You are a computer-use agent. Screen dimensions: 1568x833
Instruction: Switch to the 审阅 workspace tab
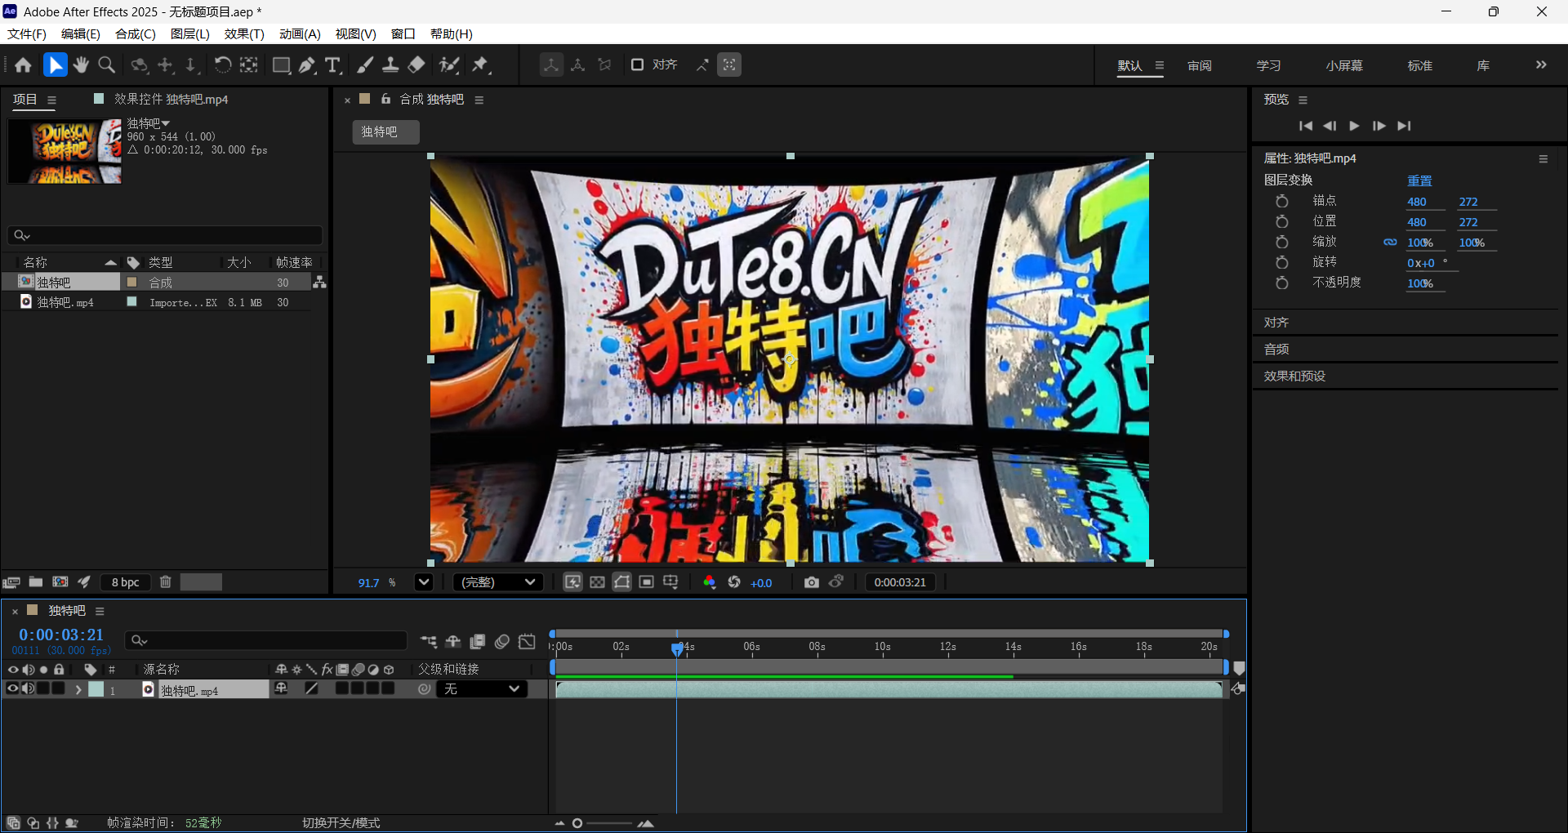[x=1199, y=66]
